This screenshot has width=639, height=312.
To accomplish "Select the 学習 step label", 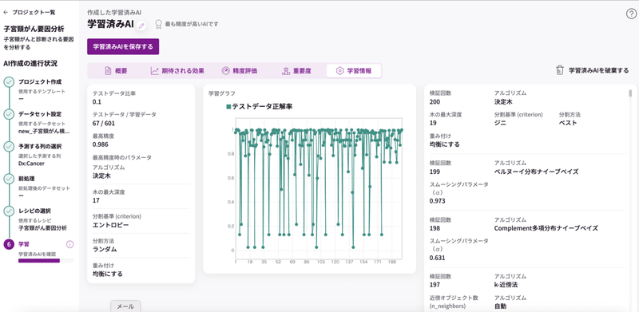I will pos(24,243).
